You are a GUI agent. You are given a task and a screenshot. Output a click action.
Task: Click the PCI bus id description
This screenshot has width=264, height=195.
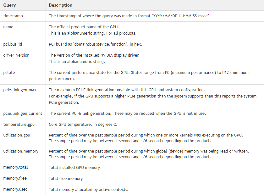pos(96,44)
